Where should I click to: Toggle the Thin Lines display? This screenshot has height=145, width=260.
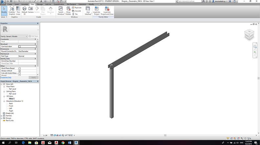pyautogui.click(x=18, y=11)
